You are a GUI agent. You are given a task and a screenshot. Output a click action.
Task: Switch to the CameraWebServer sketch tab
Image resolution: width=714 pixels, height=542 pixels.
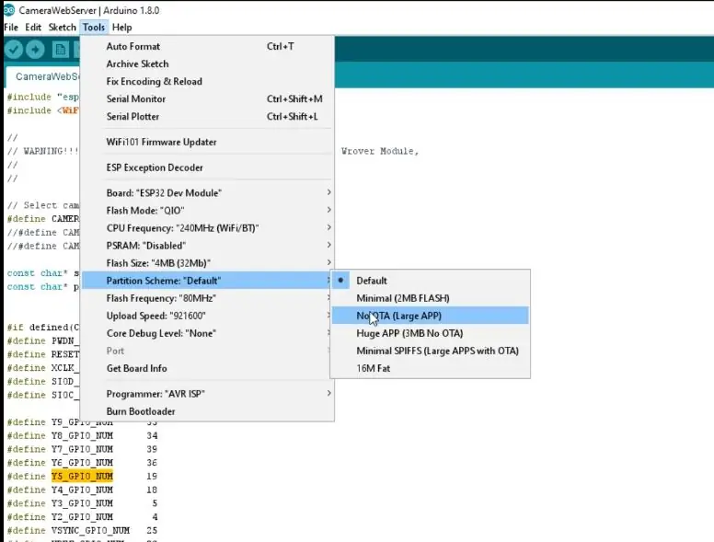(43, 76)
